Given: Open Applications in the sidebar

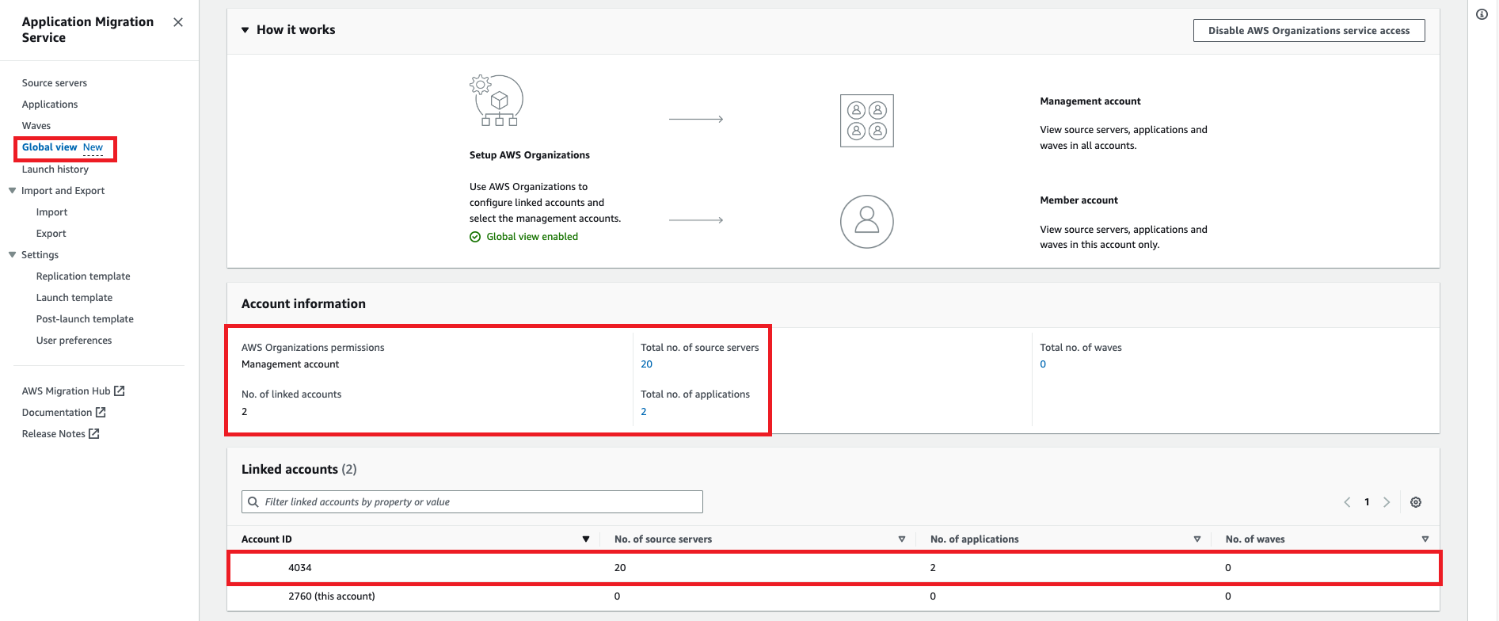Looking at the screenshot, I should tap(50, 105).
